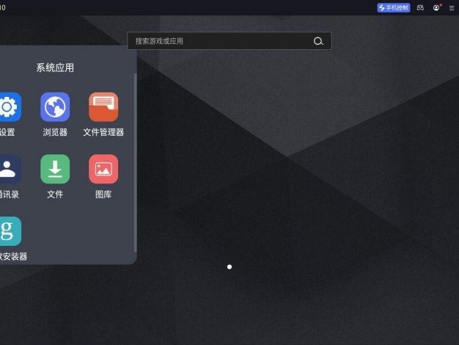Click the magnifier search icon

pos(318,41)
